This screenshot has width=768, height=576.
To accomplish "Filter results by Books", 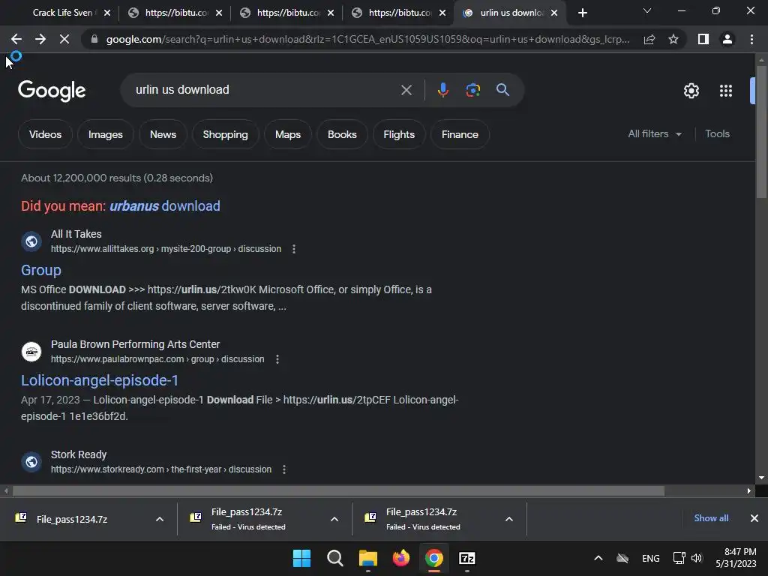I will coord(342,134).
